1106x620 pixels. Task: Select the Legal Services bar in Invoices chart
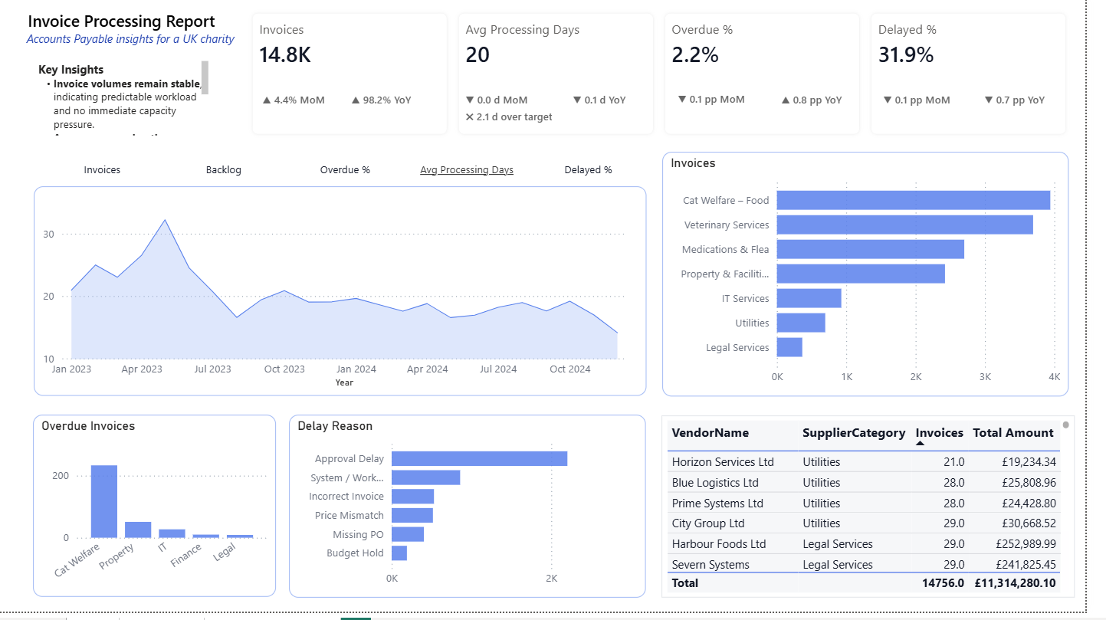coord(789,347)
